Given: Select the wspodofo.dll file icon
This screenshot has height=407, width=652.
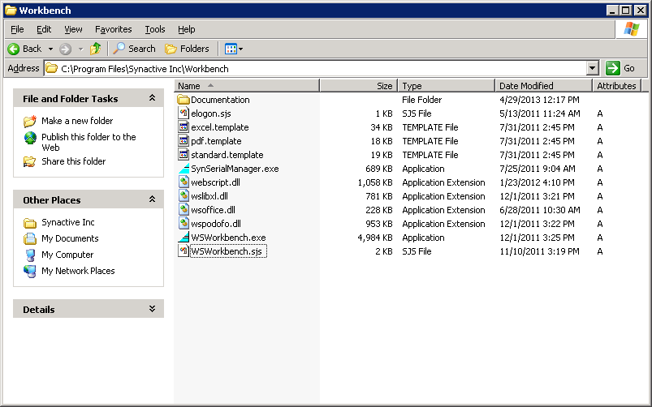Looking at the screenshot, I should [x=184, y=224].
